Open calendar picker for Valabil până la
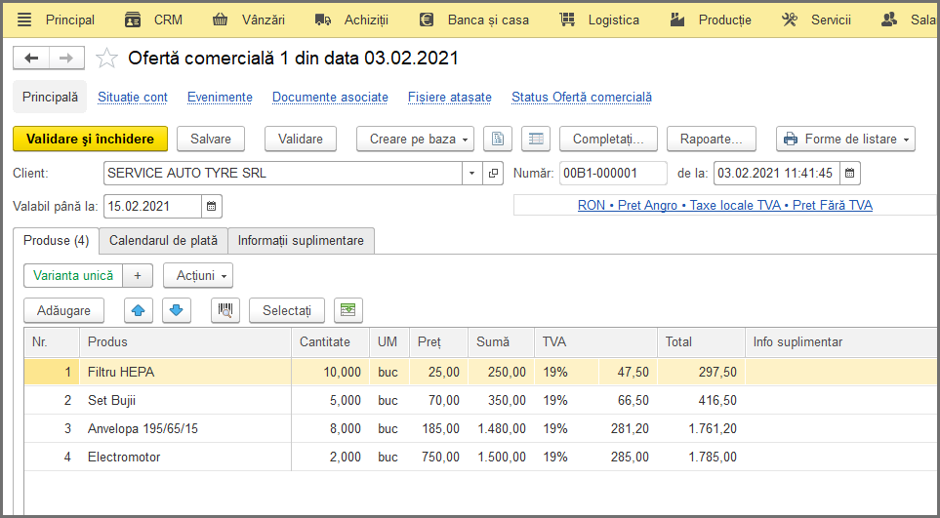Image resolution: width=940 pixels, height=518 pixels. coord(212,206)
